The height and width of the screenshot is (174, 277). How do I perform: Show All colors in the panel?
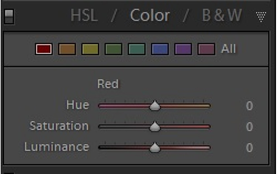click(x=229, y=49)
